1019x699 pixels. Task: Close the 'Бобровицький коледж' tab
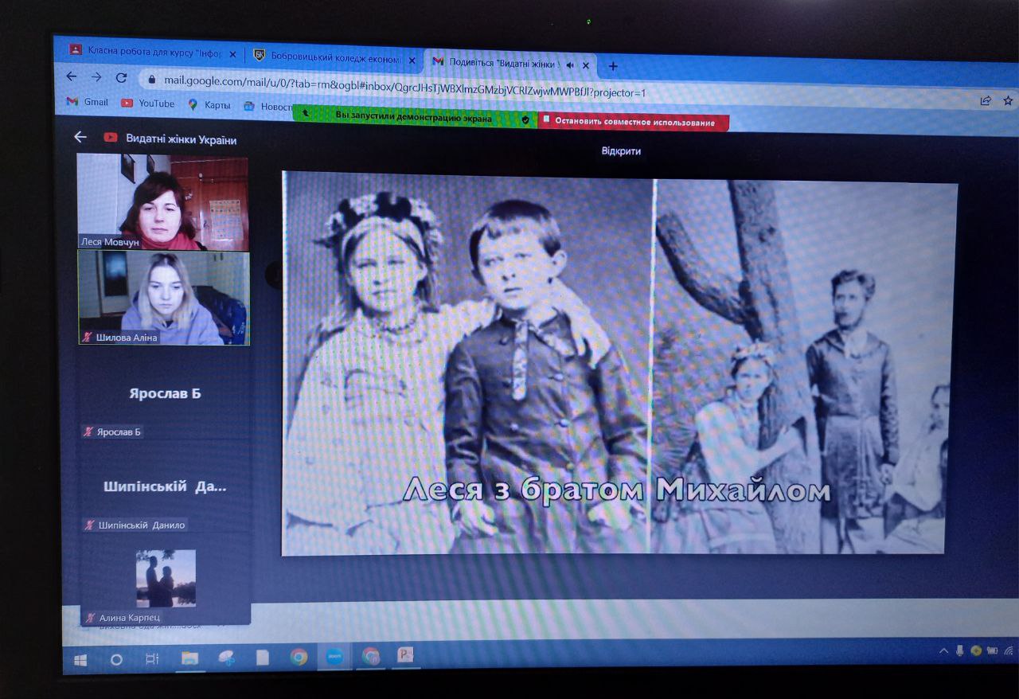(x=412, y=60)
